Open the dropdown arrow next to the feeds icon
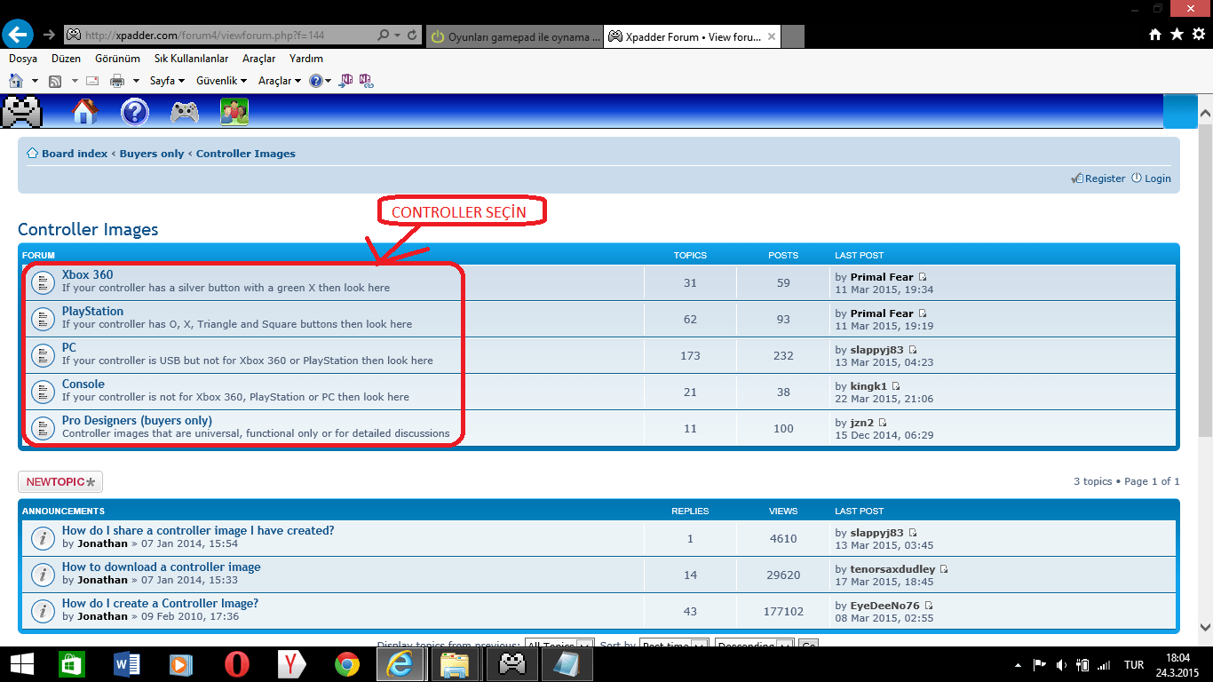Image resolution: width=1213 pixels, height=682 pixels. (75, 81)
